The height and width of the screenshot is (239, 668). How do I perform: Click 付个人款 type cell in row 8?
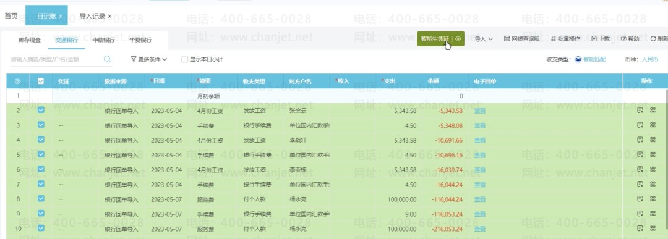(x=254, y=199)
